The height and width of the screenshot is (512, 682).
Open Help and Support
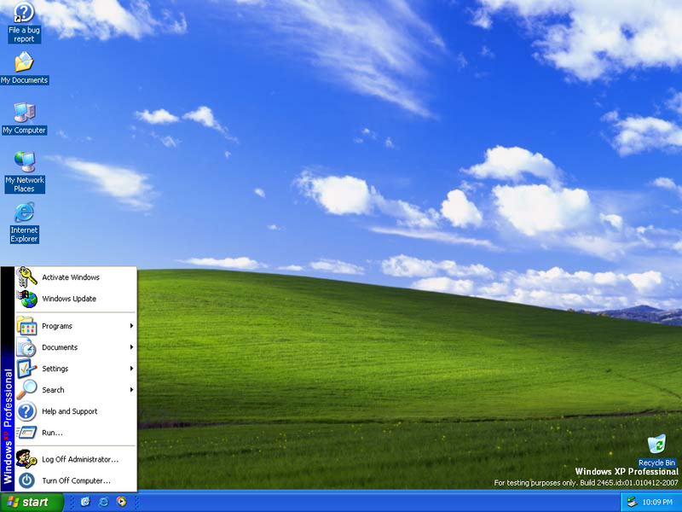point(76,411)
